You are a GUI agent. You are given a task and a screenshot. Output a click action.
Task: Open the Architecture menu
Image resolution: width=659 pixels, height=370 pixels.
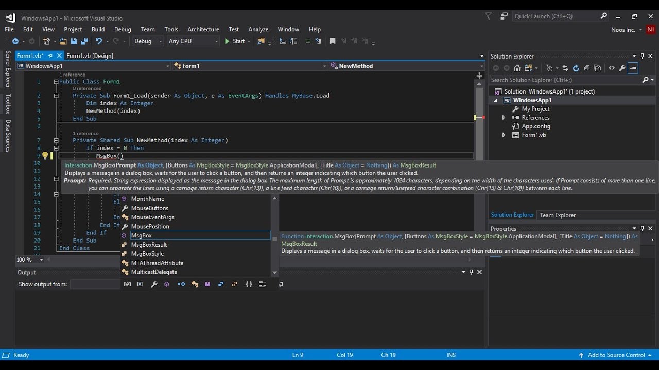click(203, 29)
